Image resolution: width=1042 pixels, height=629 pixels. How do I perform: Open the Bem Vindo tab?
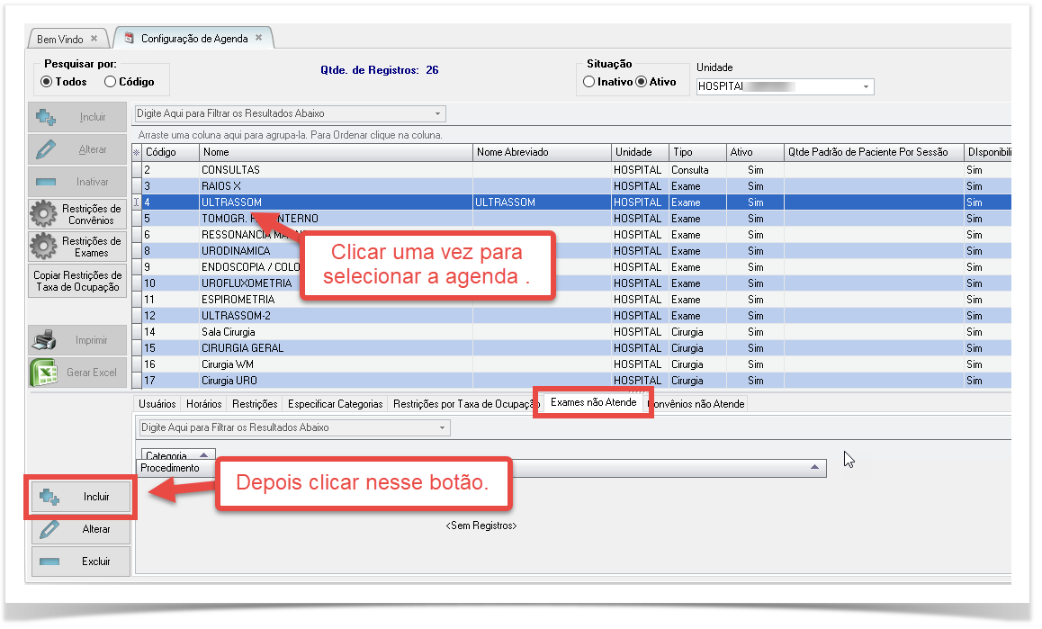click(x=60, y=40)
